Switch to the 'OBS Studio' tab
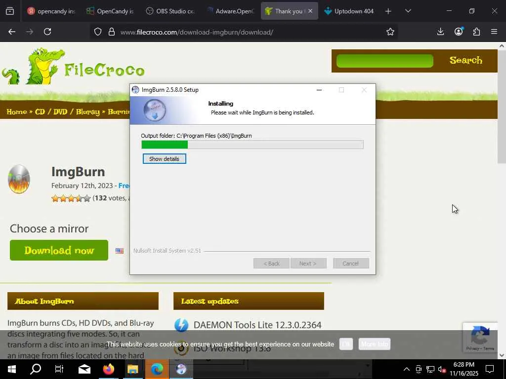Image resolution: width=506 pixels, height=379 pixels. [170, 11]
